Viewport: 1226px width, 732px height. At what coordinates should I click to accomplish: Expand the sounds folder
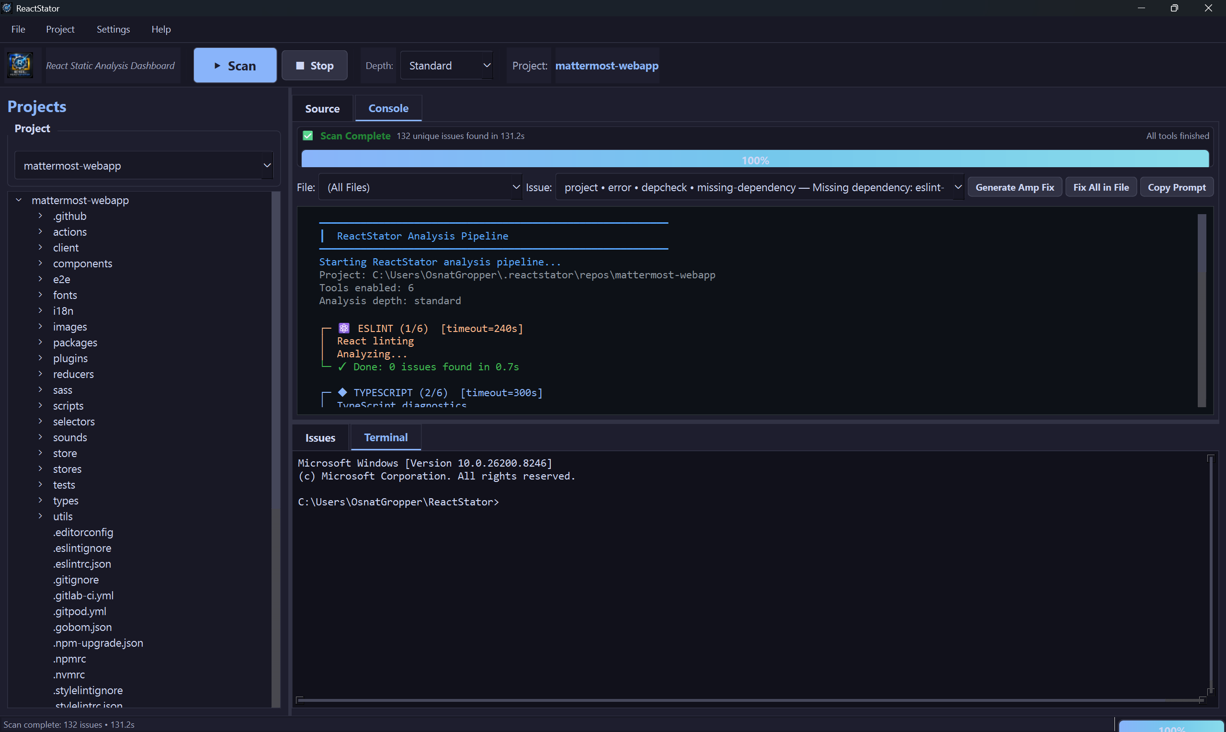[x=40, y=436]
